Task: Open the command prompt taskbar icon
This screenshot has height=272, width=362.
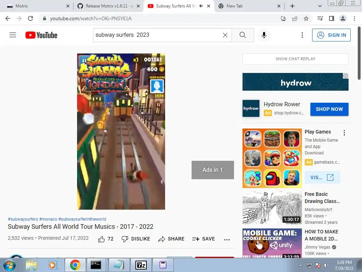Action: pos(96,265)
